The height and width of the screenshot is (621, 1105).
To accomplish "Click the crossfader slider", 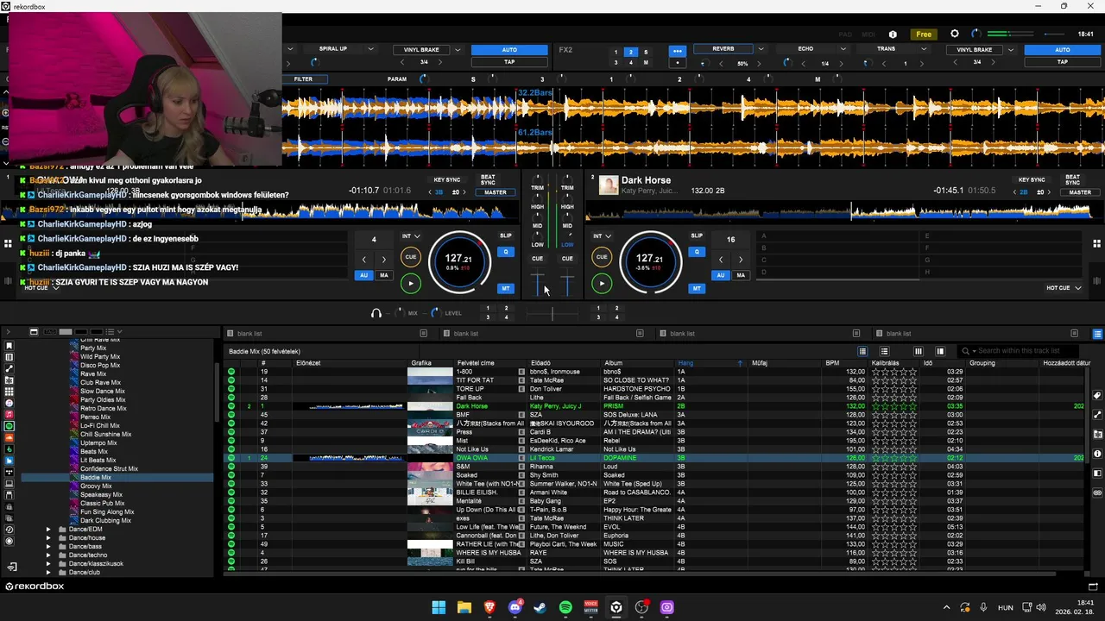I will [552, 313].
